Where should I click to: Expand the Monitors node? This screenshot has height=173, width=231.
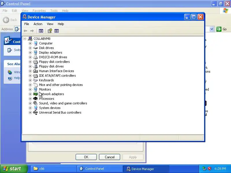pyautogui.click(x=30, y=89)
